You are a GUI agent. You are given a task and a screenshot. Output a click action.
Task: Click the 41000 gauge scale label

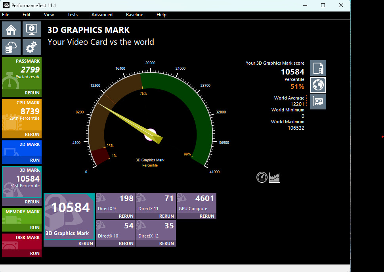(214, 172)
